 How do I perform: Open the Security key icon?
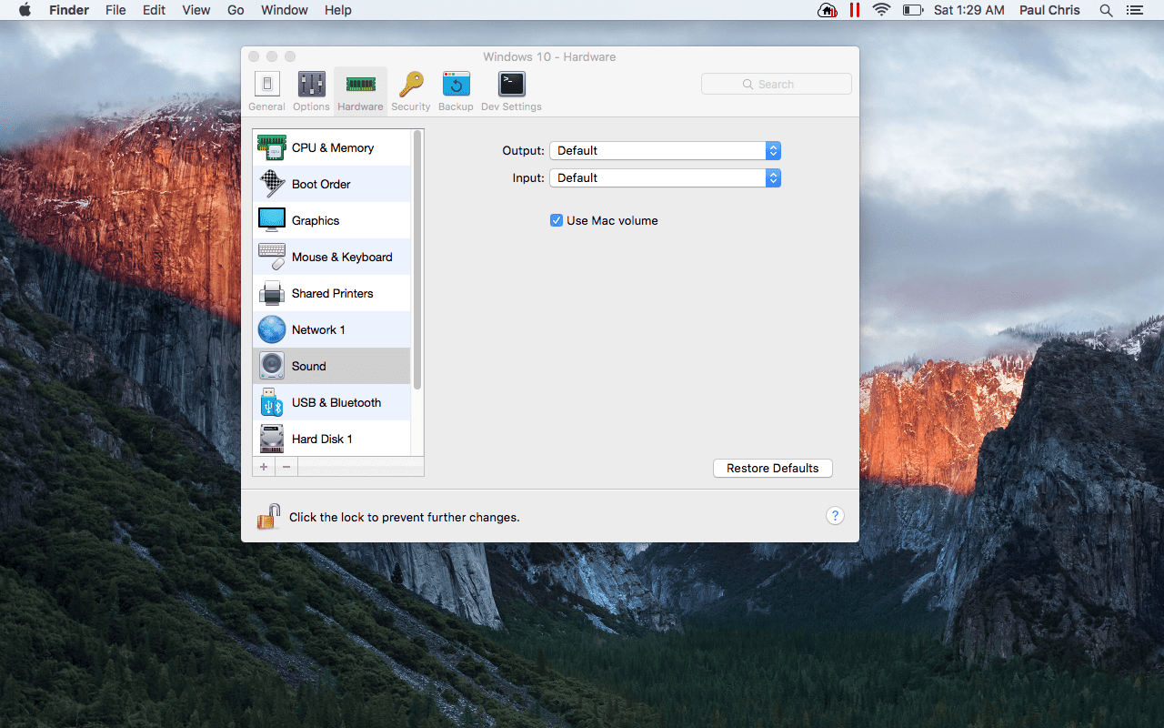pos(411,84)
